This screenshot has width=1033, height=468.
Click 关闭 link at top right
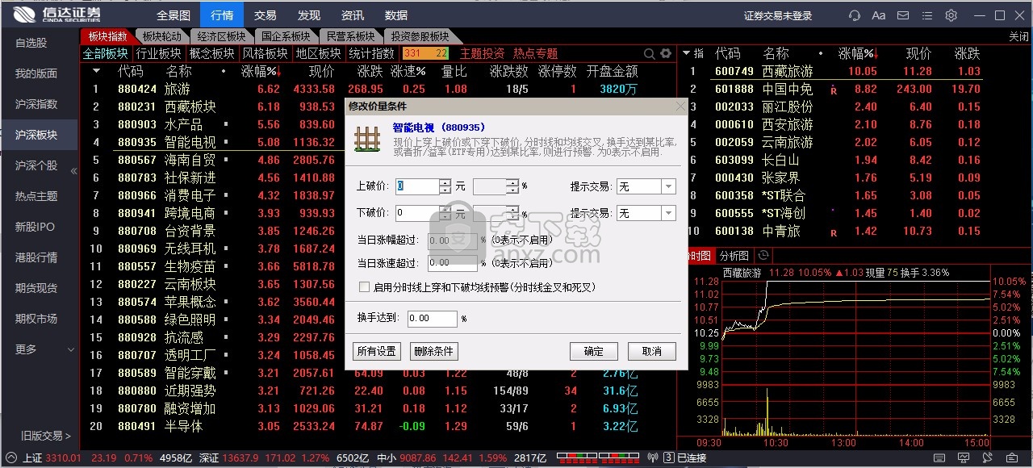(x=1018, y=36)
